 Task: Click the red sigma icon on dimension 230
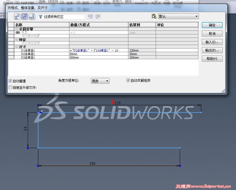pos(113,102)
